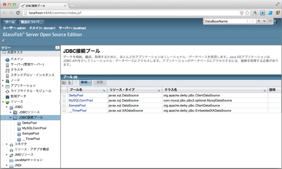Collapse the リソース tree node

(x=3, y=102)
